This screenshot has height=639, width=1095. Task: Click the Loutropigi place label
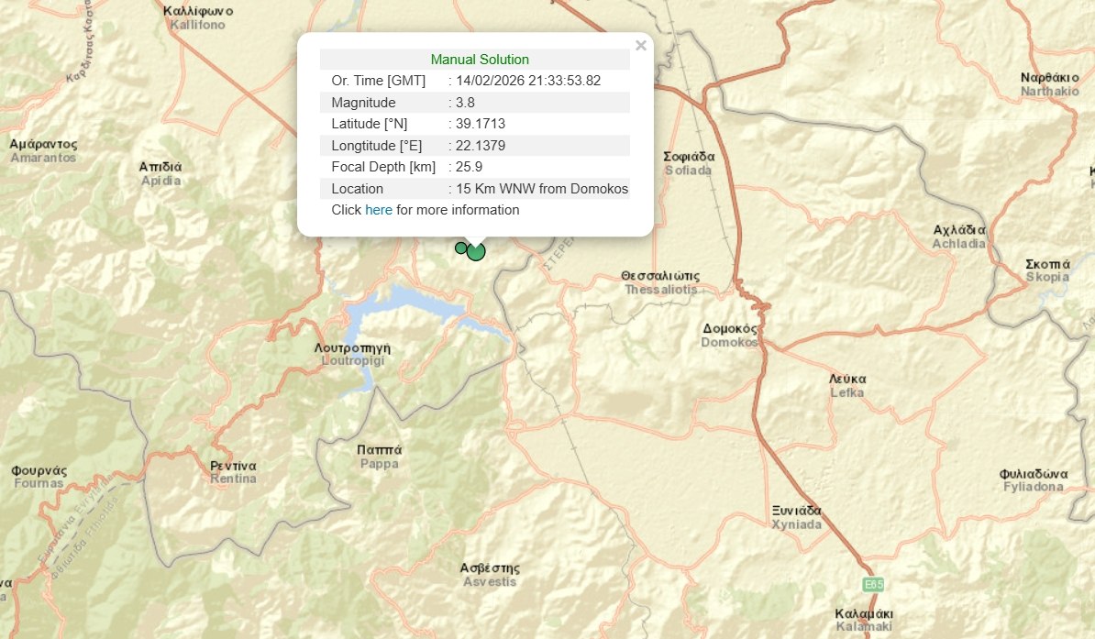click(352, 354)
